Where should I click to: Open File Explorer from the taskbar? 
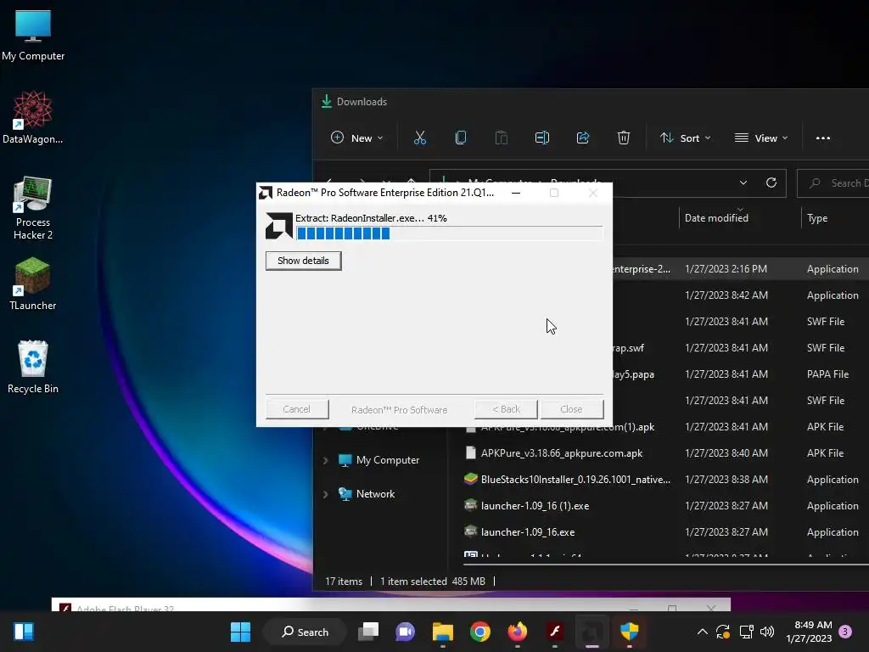pos(443,632)
